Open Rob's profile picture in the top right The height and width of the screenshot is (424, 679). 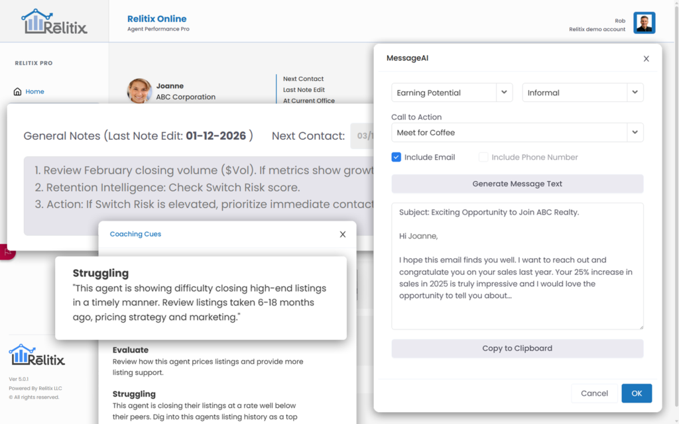pos(644,22)
